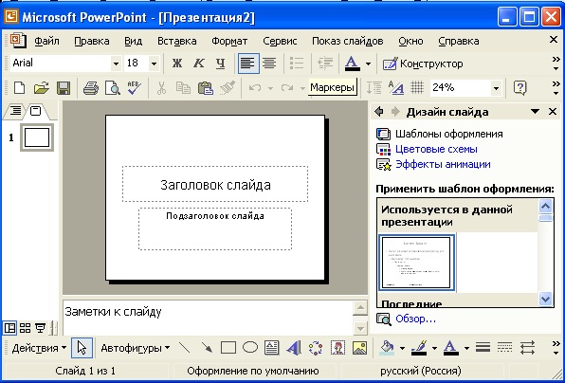Apply the fill color bucket
The height and width of the screenshot is (383, 565).
pos(388,348)
